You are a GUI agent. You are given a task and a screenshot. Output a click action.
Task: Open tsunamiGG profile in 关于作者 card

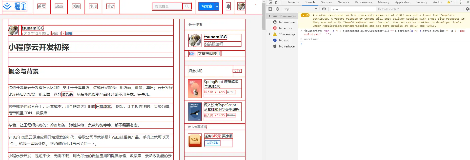pyautogui.click(x=215, y=37)
